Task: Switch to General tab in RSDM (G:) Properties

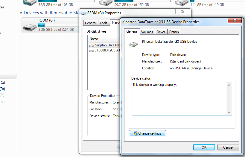Action: point(91,23)
